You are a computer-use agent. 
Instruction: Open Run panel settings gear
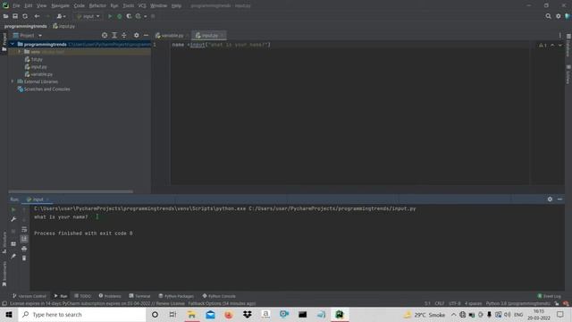550,199
